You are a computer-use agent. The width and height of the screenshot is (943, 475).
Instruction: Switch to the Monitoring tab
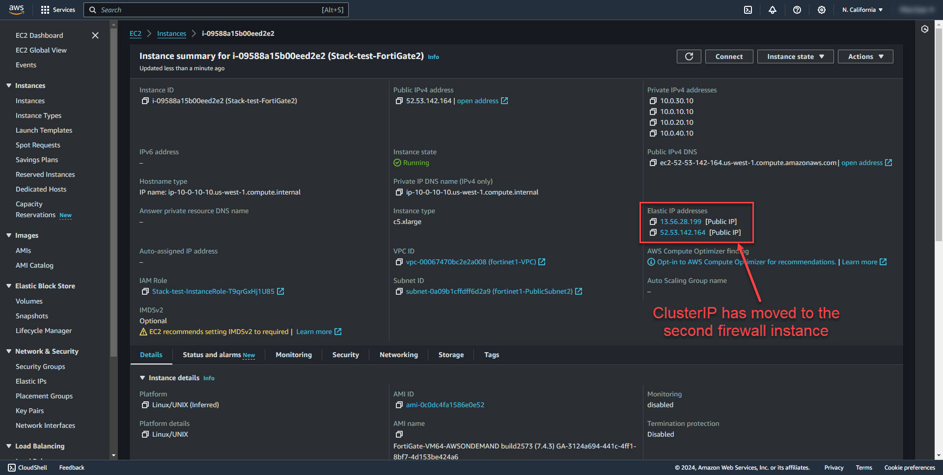point(294,355)
